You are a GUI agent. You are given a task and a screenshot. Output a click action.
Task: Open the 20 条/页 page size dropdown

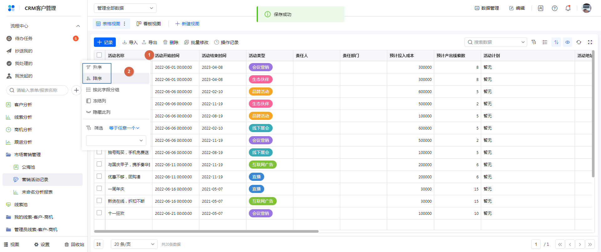point(134,244)
